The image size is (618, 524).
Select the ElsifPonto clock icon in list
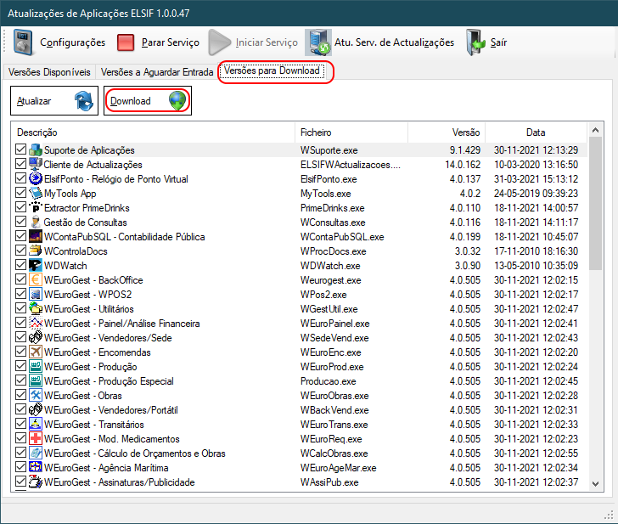(x=36, y=179)
